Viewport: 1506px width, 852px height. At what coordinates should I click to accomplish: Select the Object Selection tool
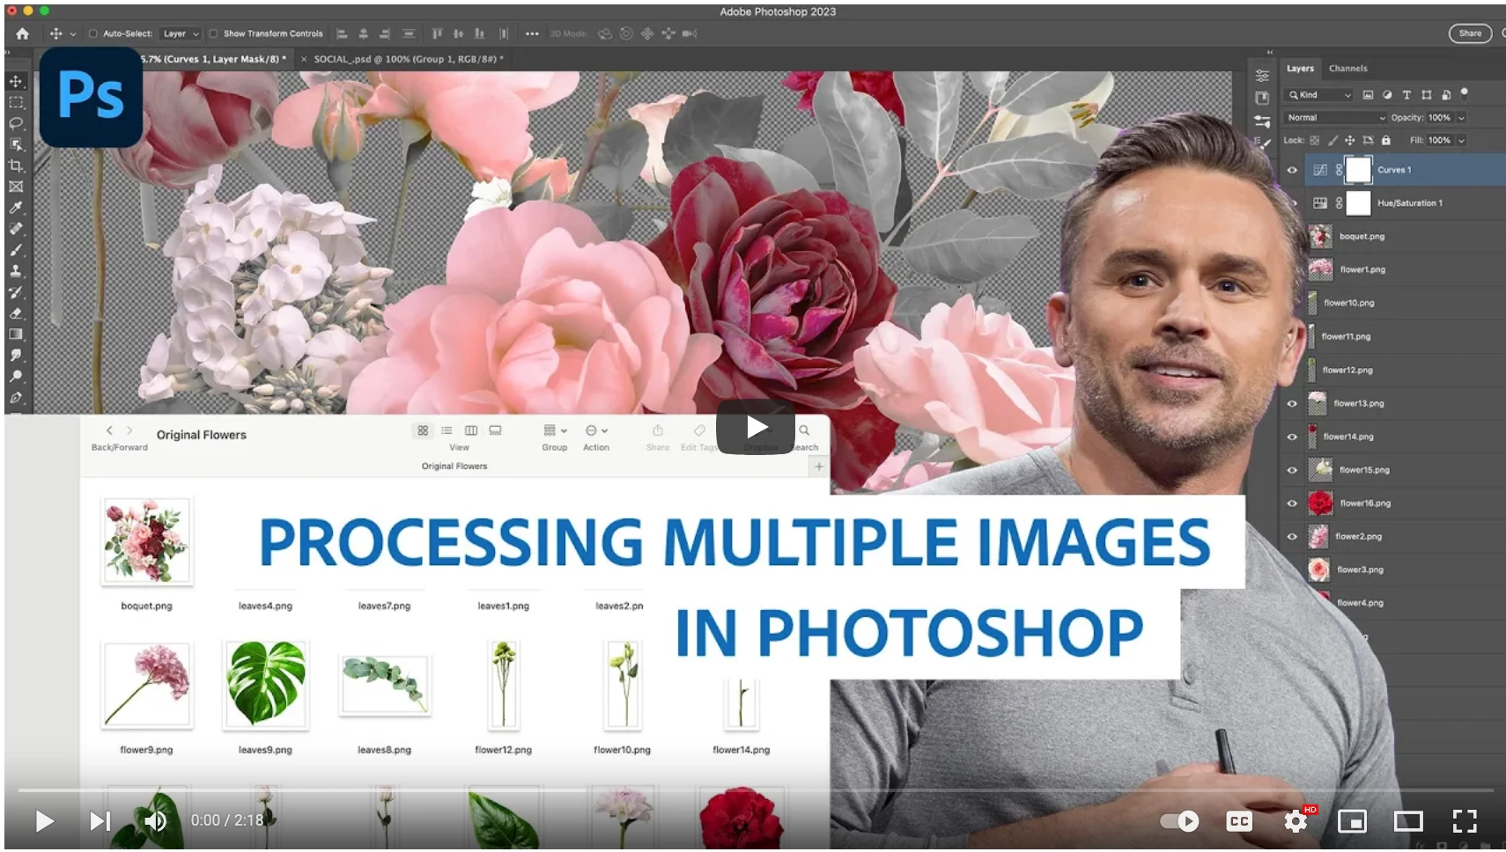click(16, 144)
